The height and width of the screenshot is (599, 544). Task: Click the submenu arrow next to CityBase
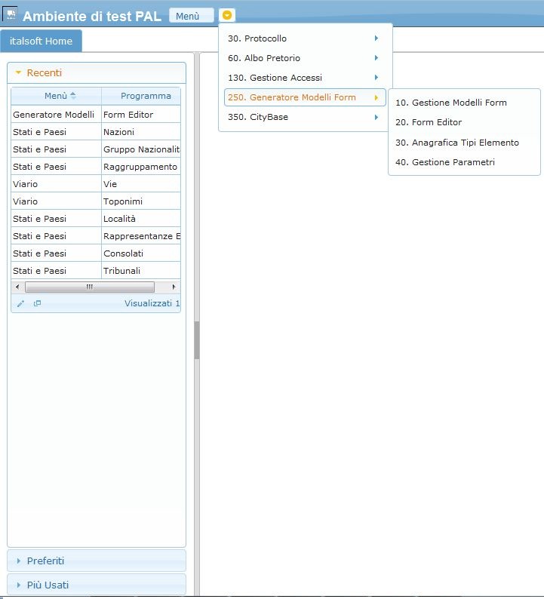pos(376,117)
